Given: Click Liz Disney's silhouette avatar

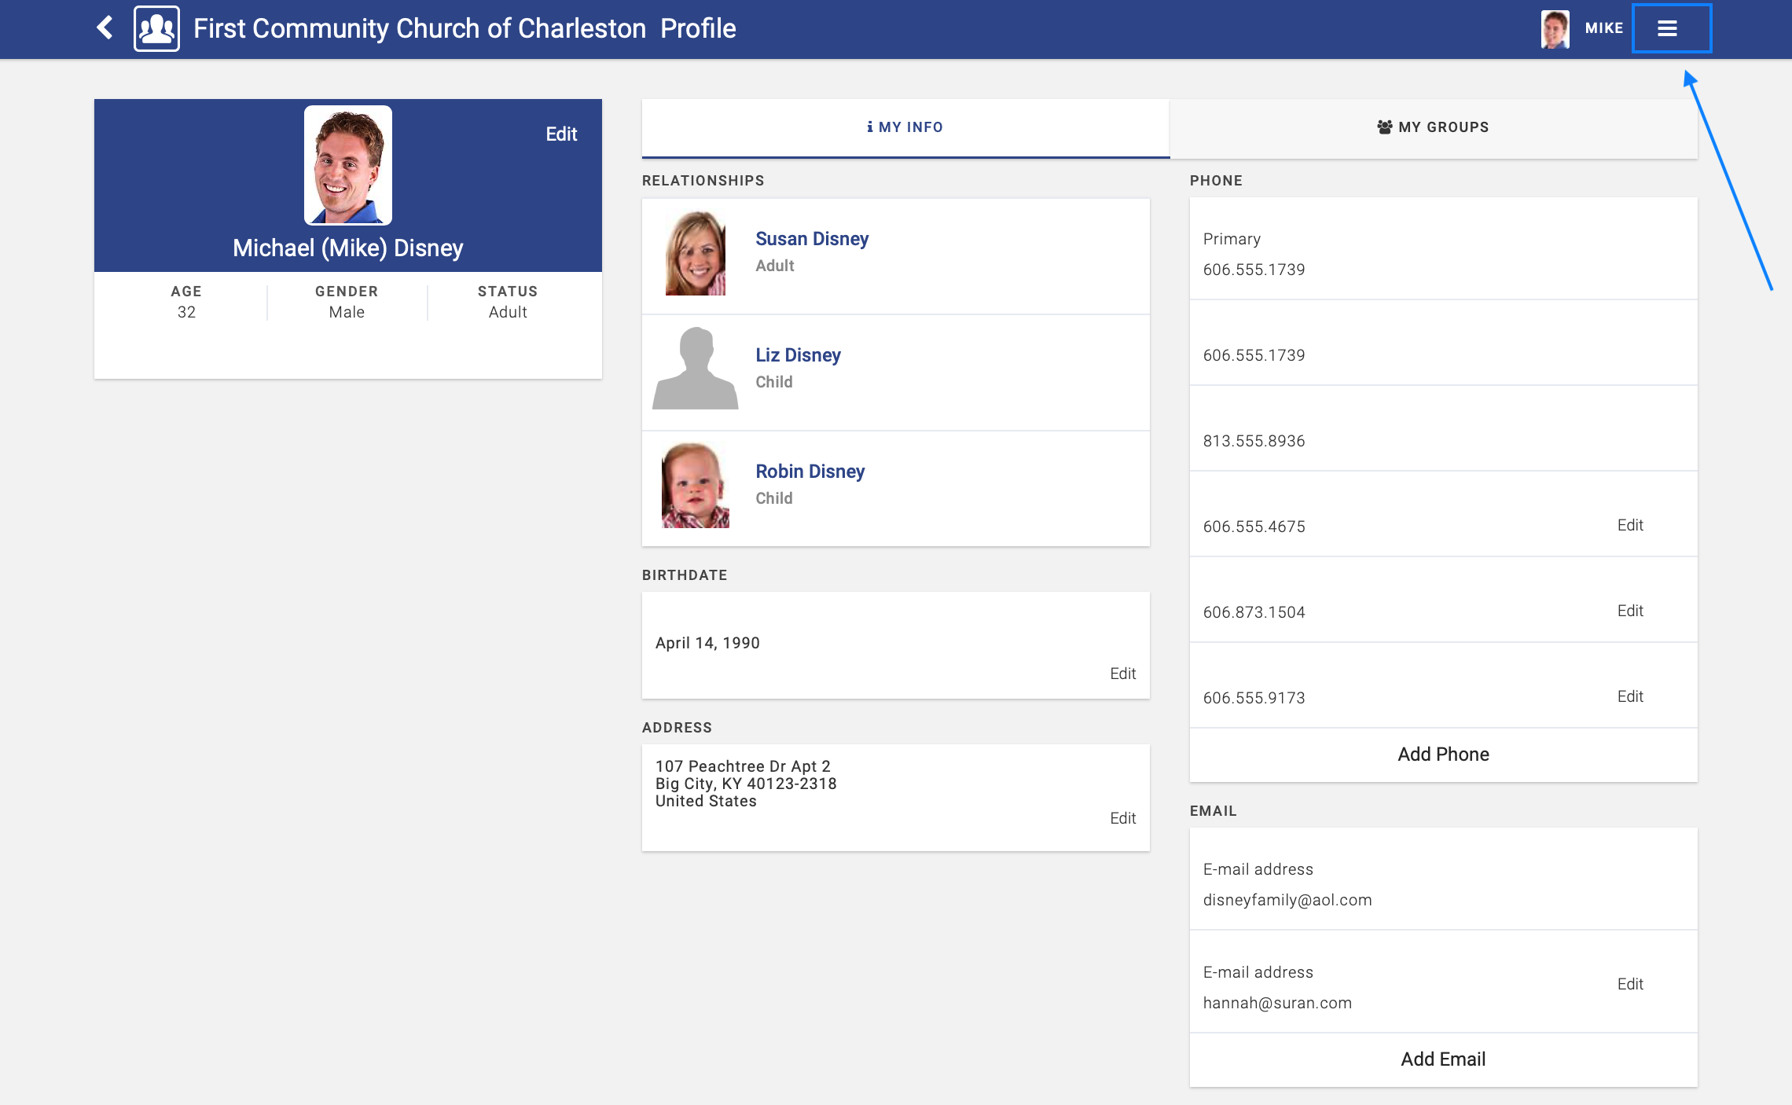Looking at the screenshot, I should (695, 369).
